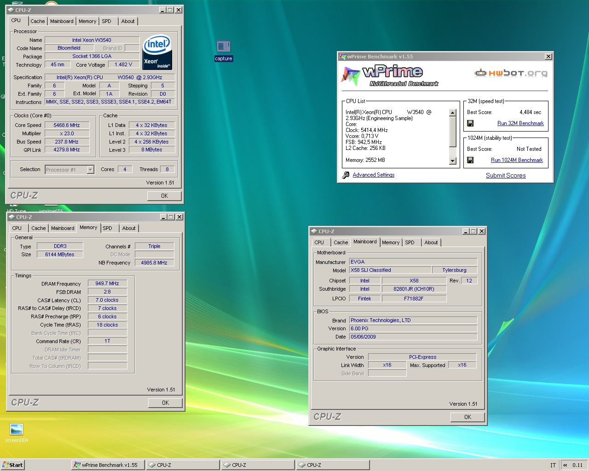Click the NB Frequency value 4985.8 MHz
The image size is (589, 471).
pos(154,263)
